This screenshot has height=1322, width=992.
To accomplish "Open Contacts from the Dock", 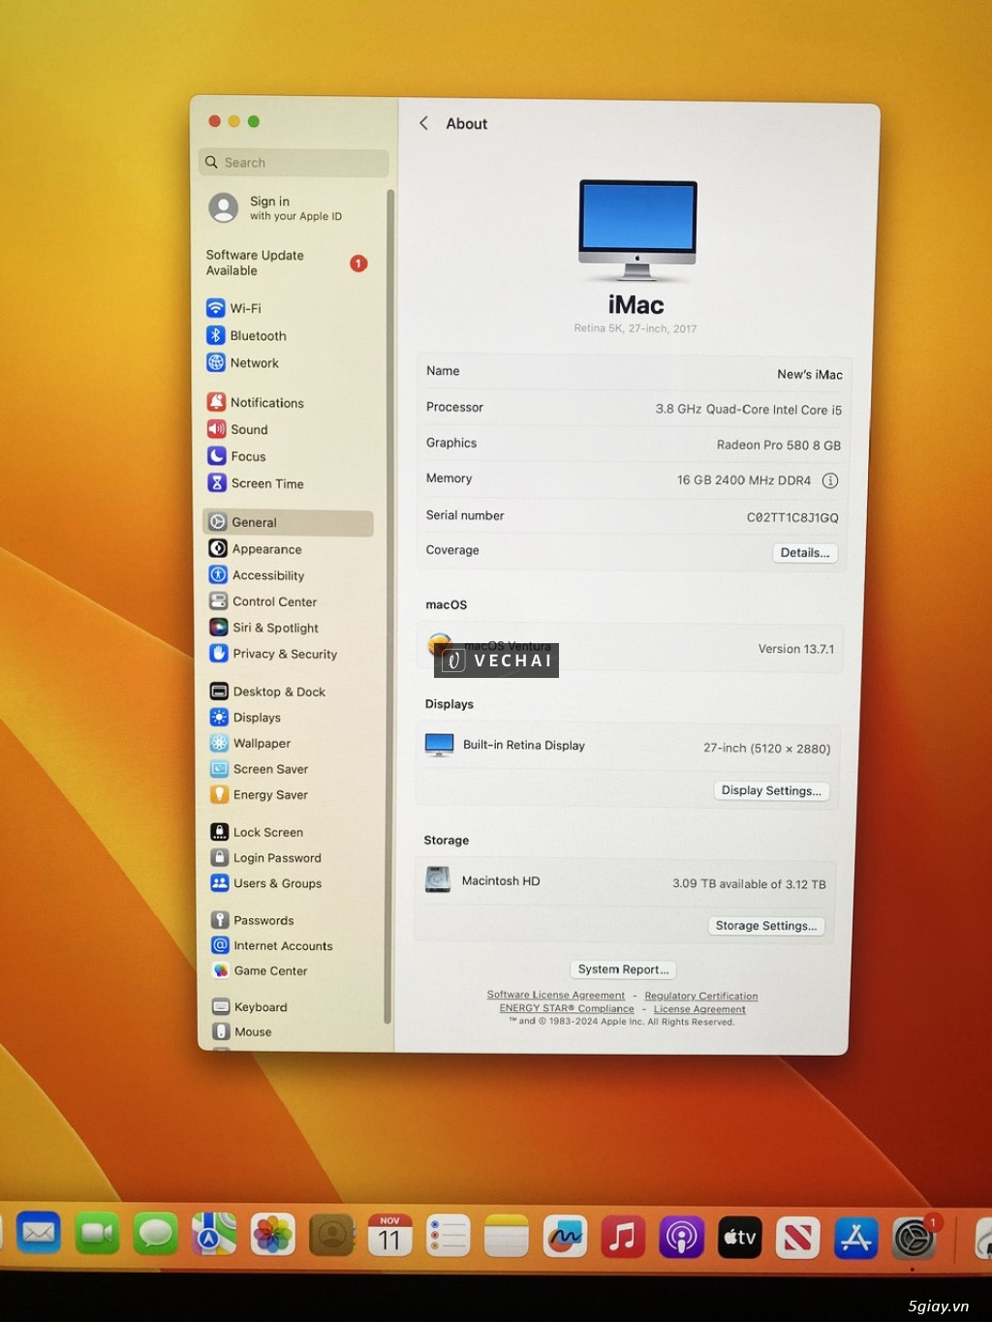I will coord(331,1236).
